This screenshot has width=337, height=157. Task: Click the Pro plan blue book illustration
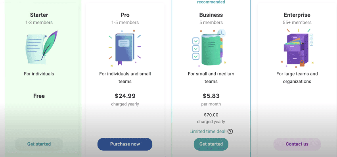pos(125,48)
